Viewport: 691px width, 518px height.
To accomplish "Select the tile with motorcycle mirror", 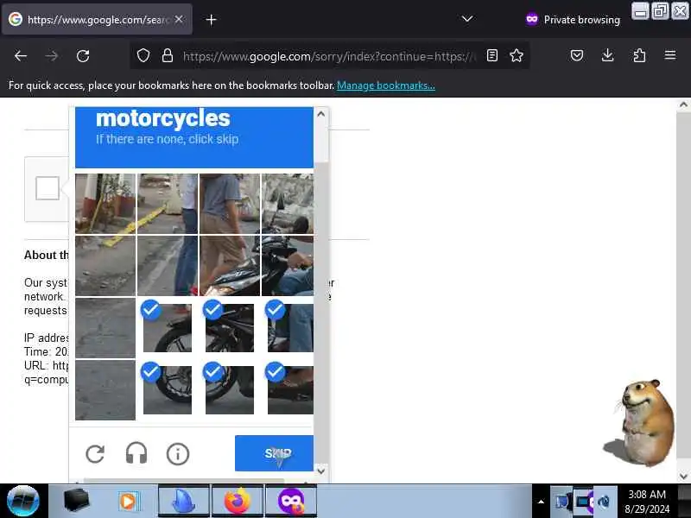I will click(288, 204).
